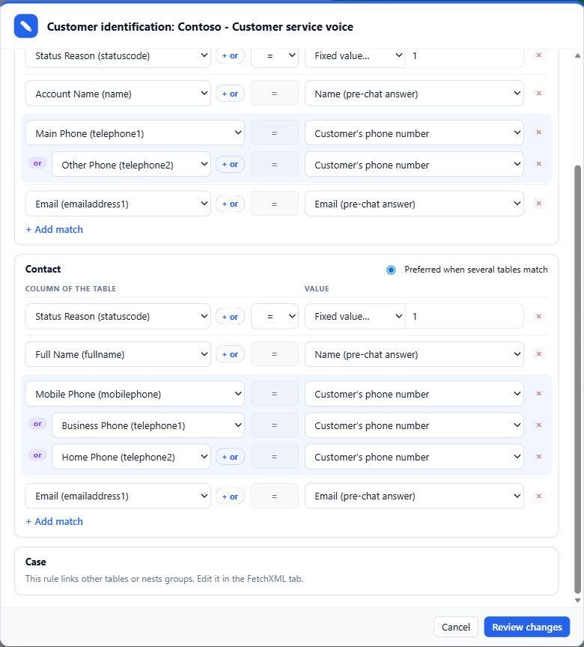
Task: Click the Review changes button
Action: pos(527,627)
